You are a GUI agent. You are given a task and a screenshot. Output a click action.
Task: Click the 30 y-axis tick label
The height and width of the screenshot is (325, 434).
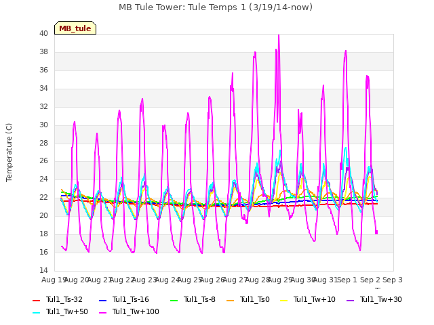coord(43,125)
